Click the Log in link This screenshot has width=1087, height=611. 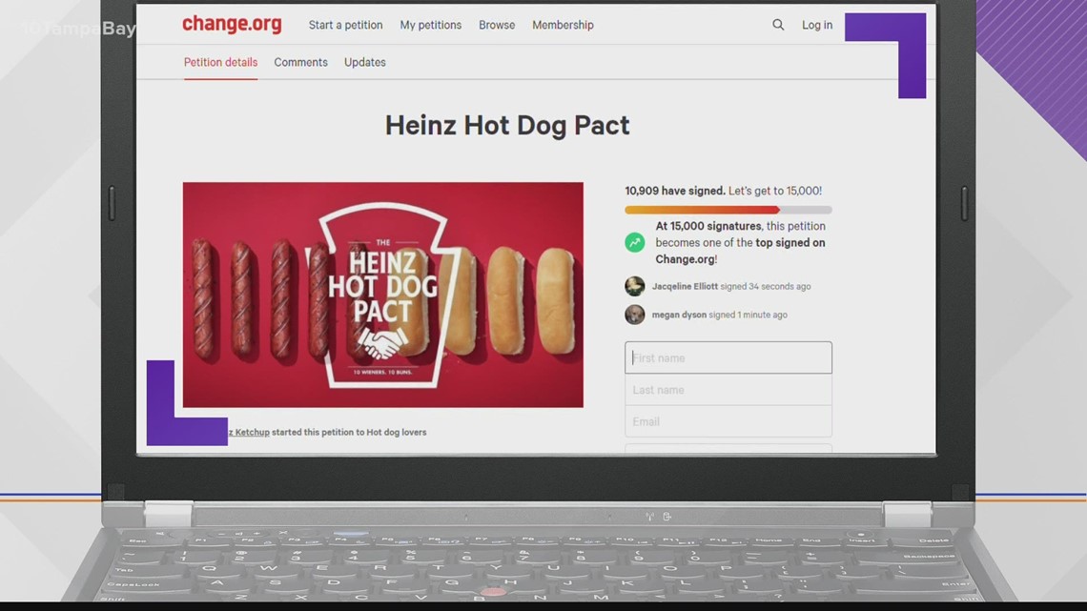click(816, 25)
